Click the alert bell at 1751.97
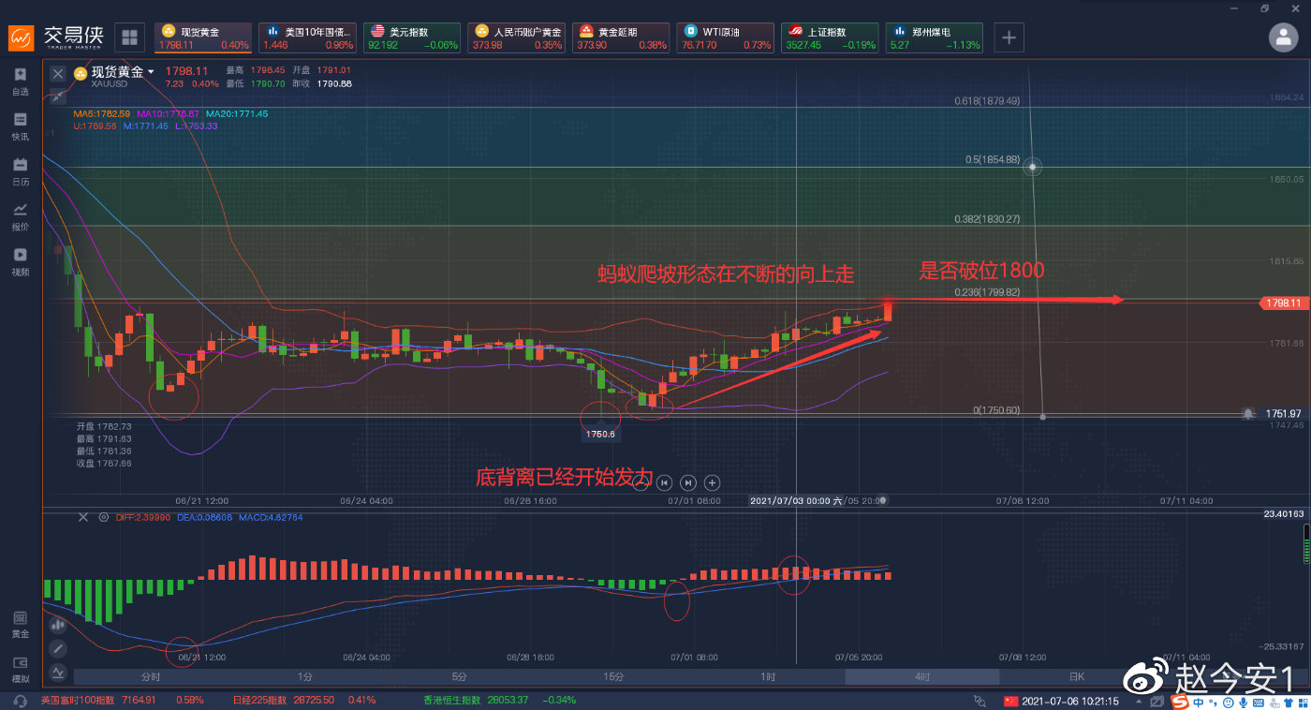This screenshot has width=1311, height=710. point(1248,413)
